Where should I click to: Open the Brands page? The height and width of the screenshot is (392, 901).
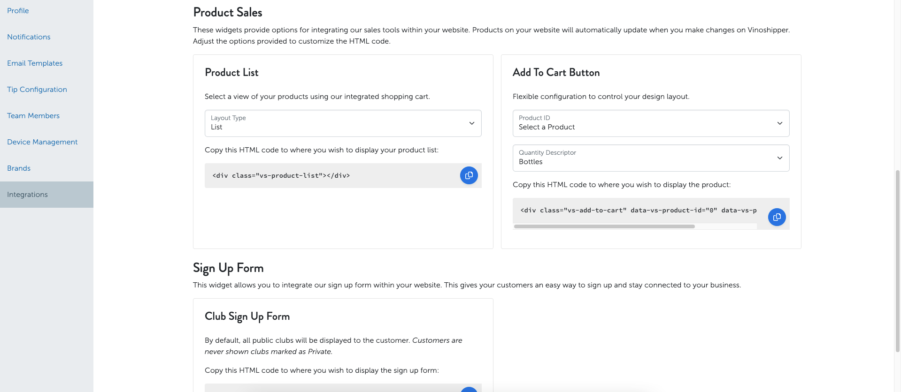pos(19,168)
